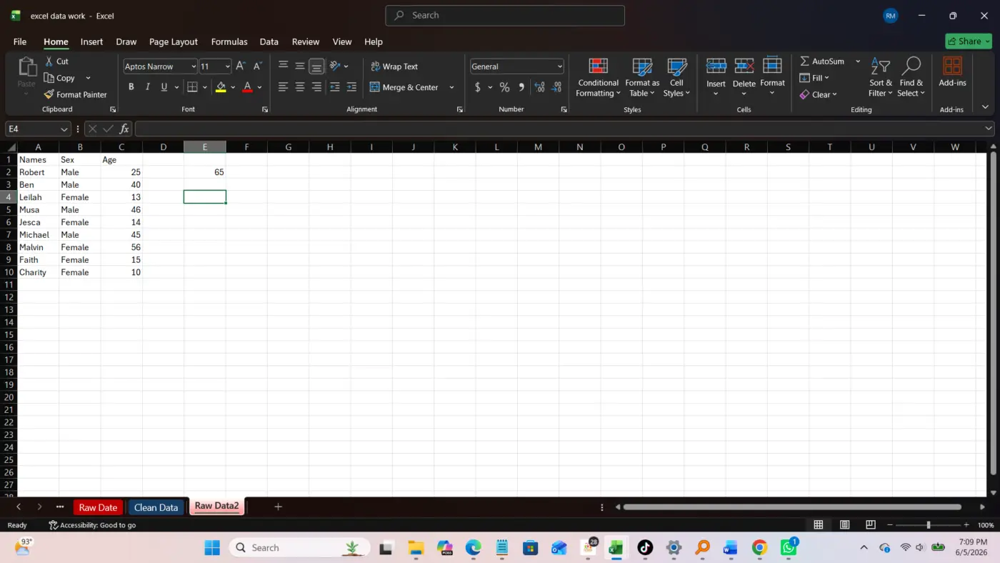This screenshot has width=1000, height=563.
Task: Click the Insert cells icon
Action: [x=716, y=66]
